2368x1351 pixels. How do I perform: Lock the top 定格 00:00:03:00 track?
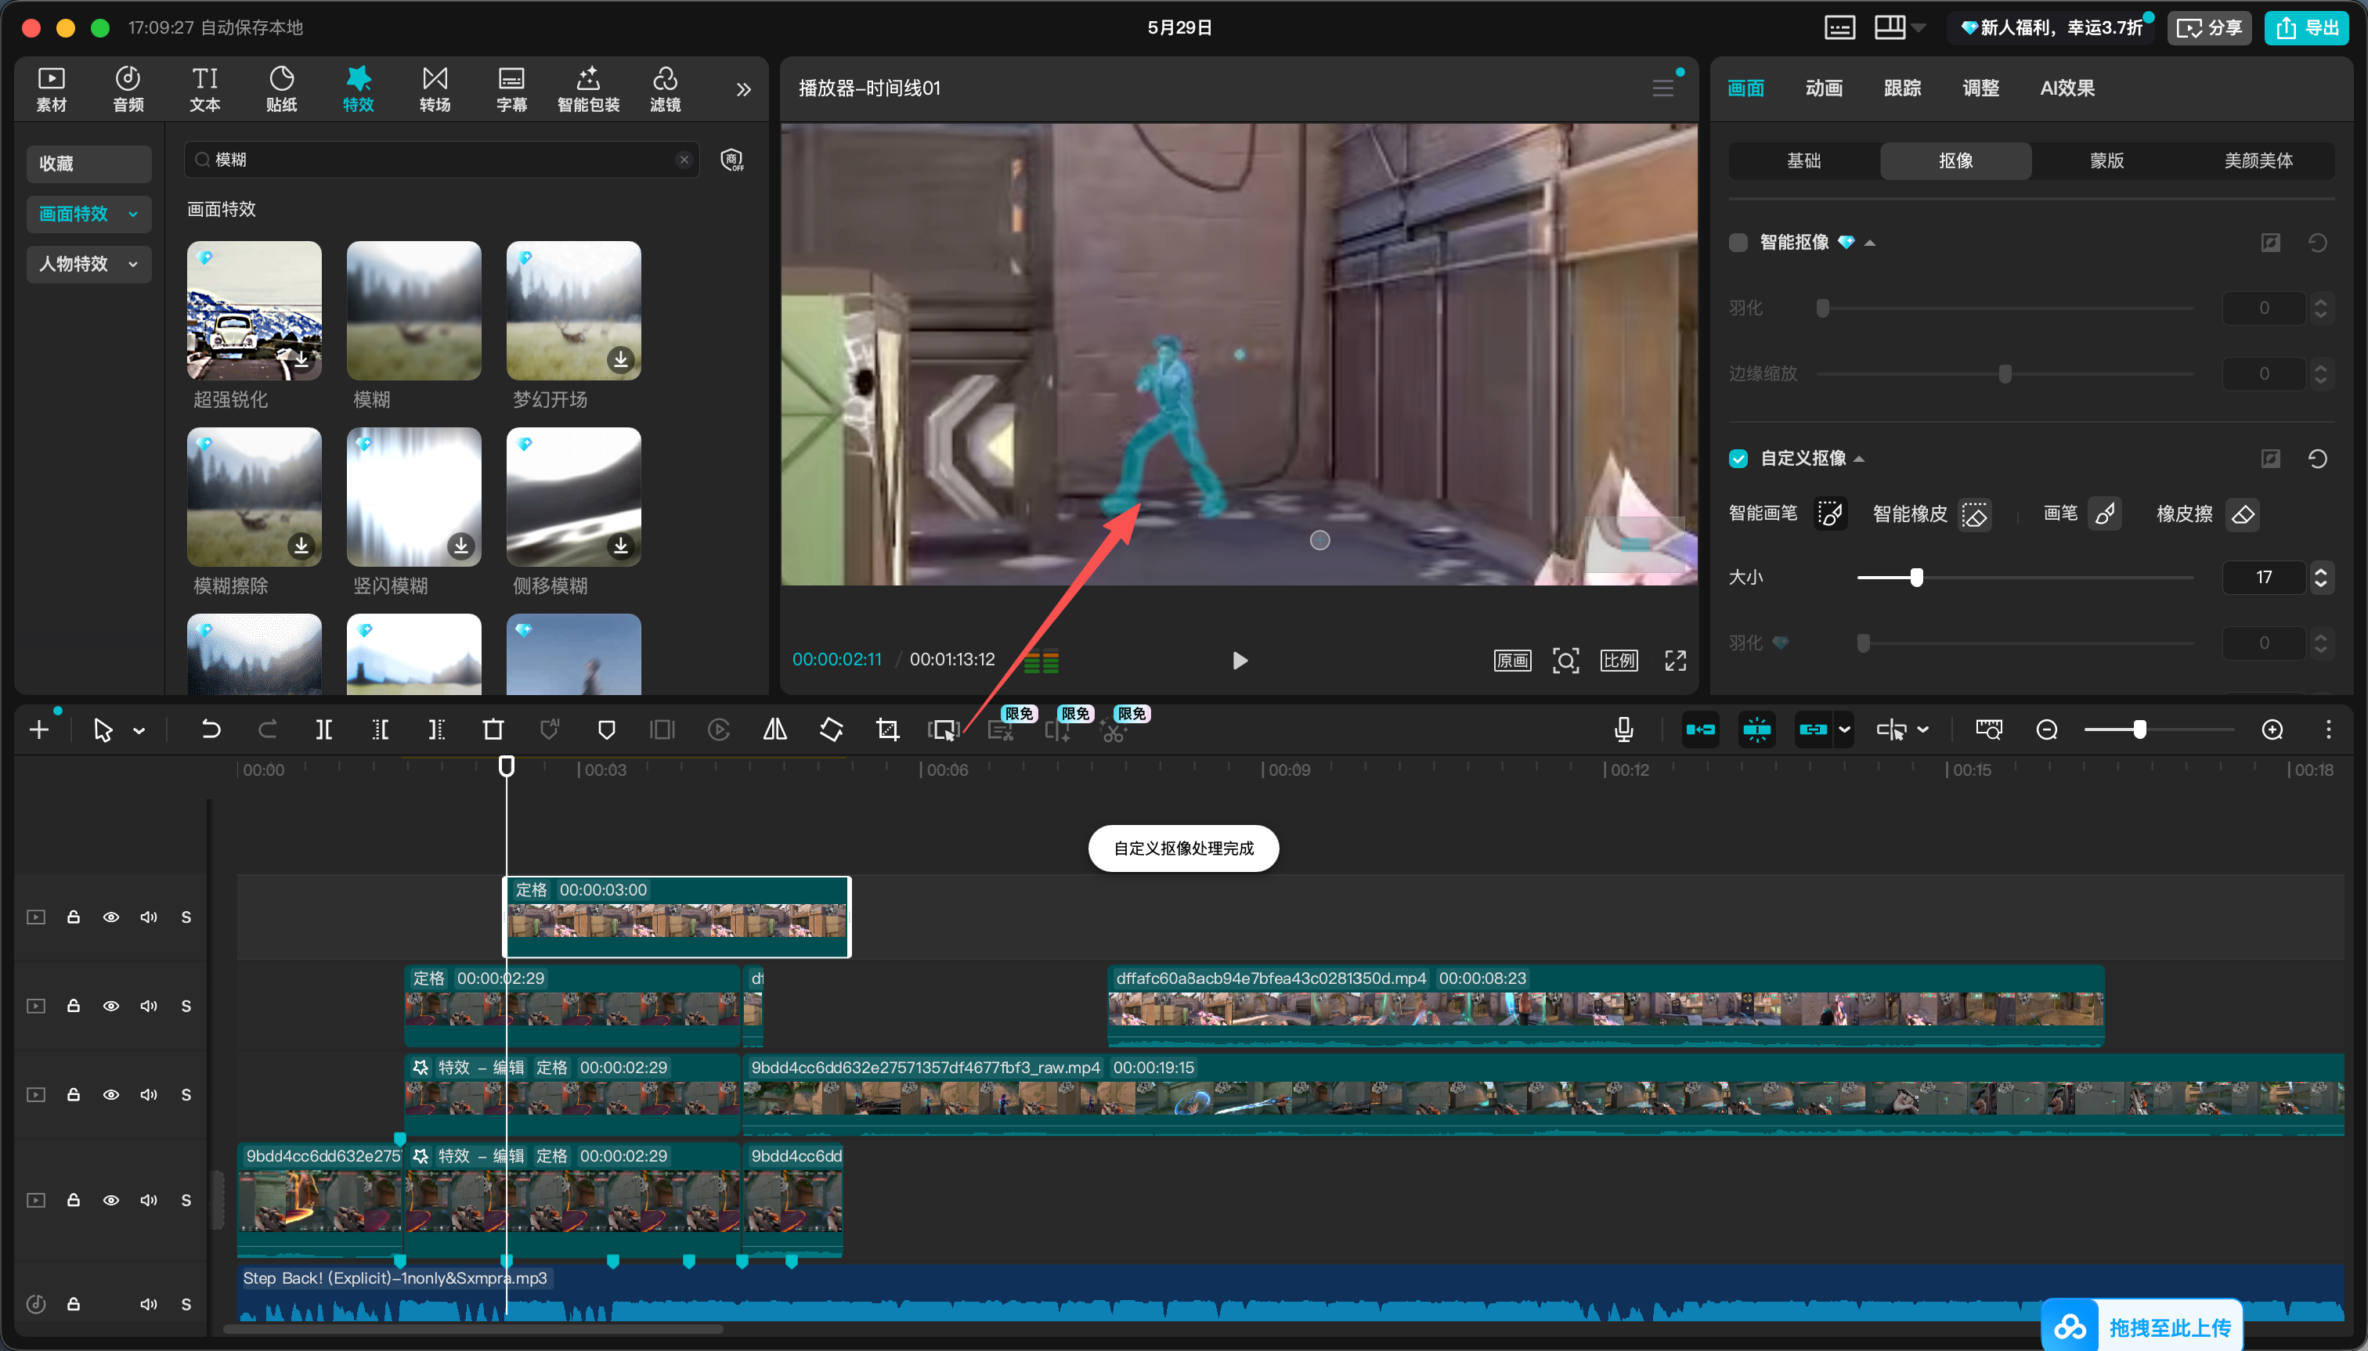pos(74,917)
